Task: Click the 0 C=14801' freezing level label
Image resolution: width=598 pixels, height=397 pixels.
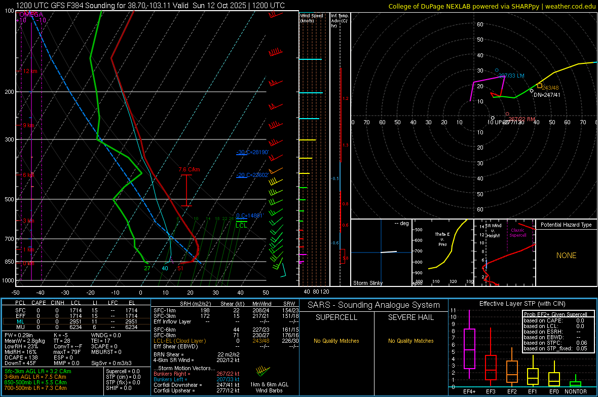Action: click(250, 215)
